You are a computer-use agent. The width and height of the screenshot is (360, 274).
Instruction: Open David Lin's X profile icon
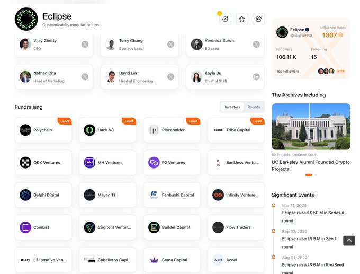point(170,76)
